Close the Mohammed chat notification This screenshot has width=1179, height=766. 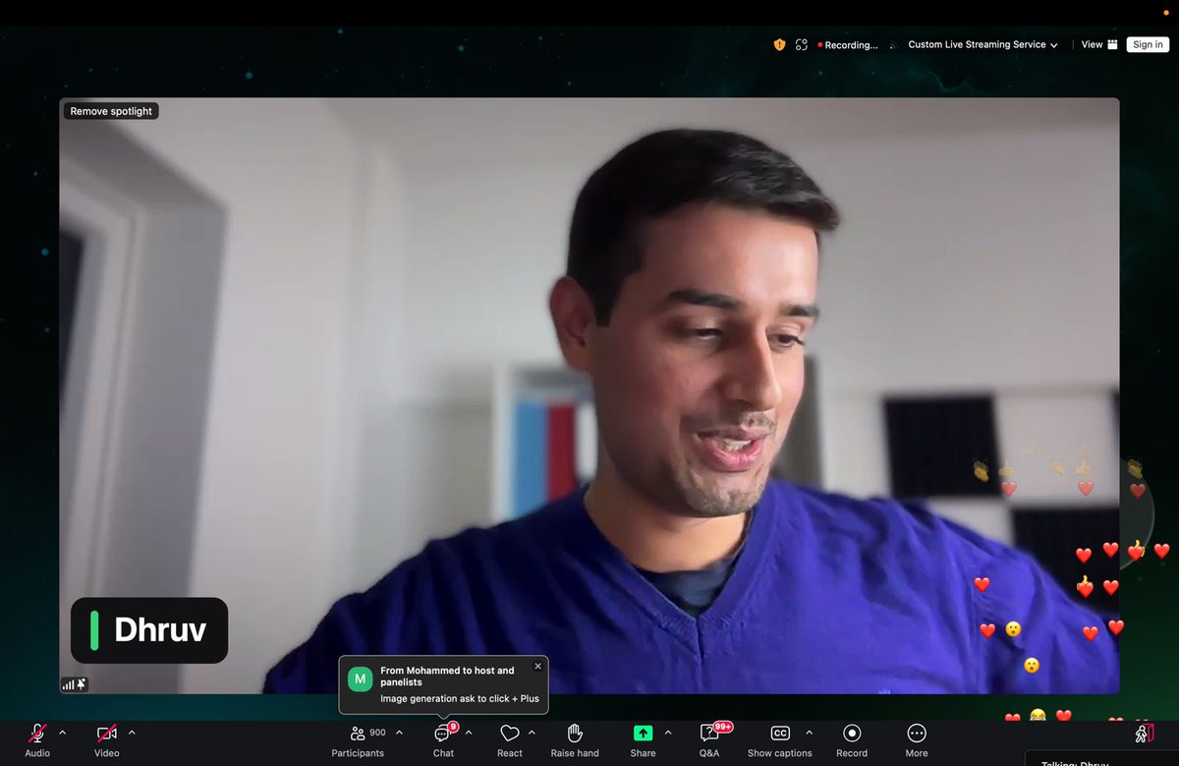(537, 667)
